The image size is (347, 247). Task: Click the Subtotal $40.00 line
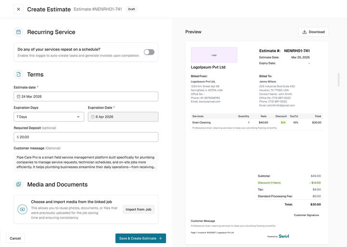click(x=289, y=176)
